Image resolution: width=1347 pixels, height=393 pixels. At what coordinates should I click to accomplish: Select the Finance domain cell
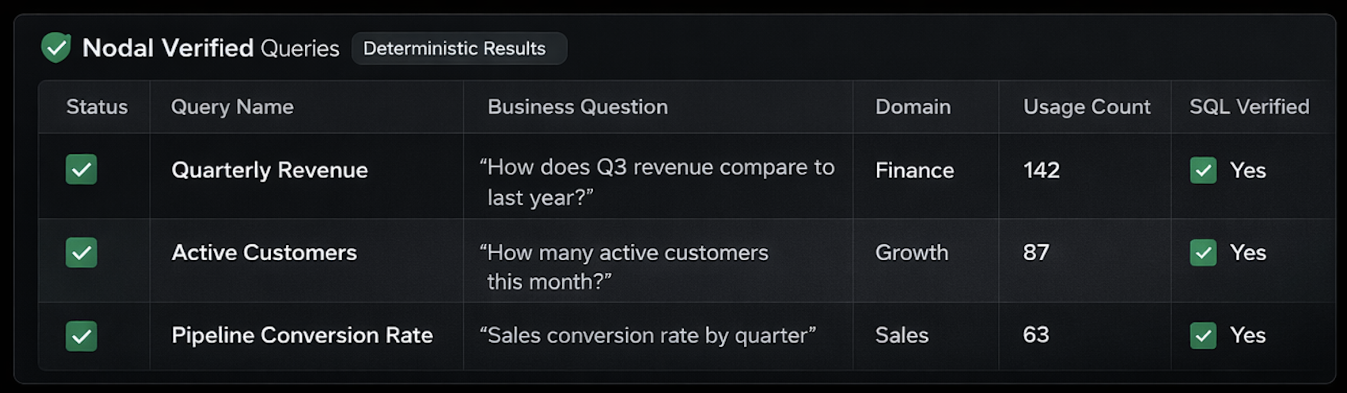coord(914,171)
